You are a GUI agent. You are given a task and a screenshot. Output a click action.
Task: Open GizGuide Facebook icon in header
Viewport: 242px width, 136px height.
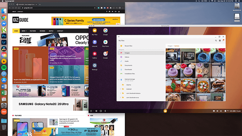click(x=107, y=11)
